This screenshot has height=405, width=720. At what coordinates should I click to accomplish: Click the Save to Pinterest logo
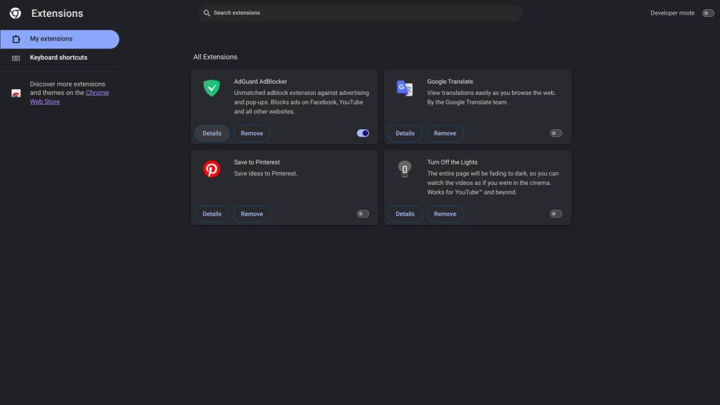click(212, 169)
